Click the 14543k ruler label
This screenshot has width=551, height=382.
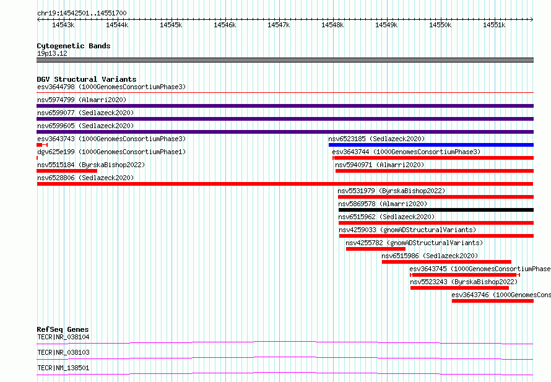point(63,25)
